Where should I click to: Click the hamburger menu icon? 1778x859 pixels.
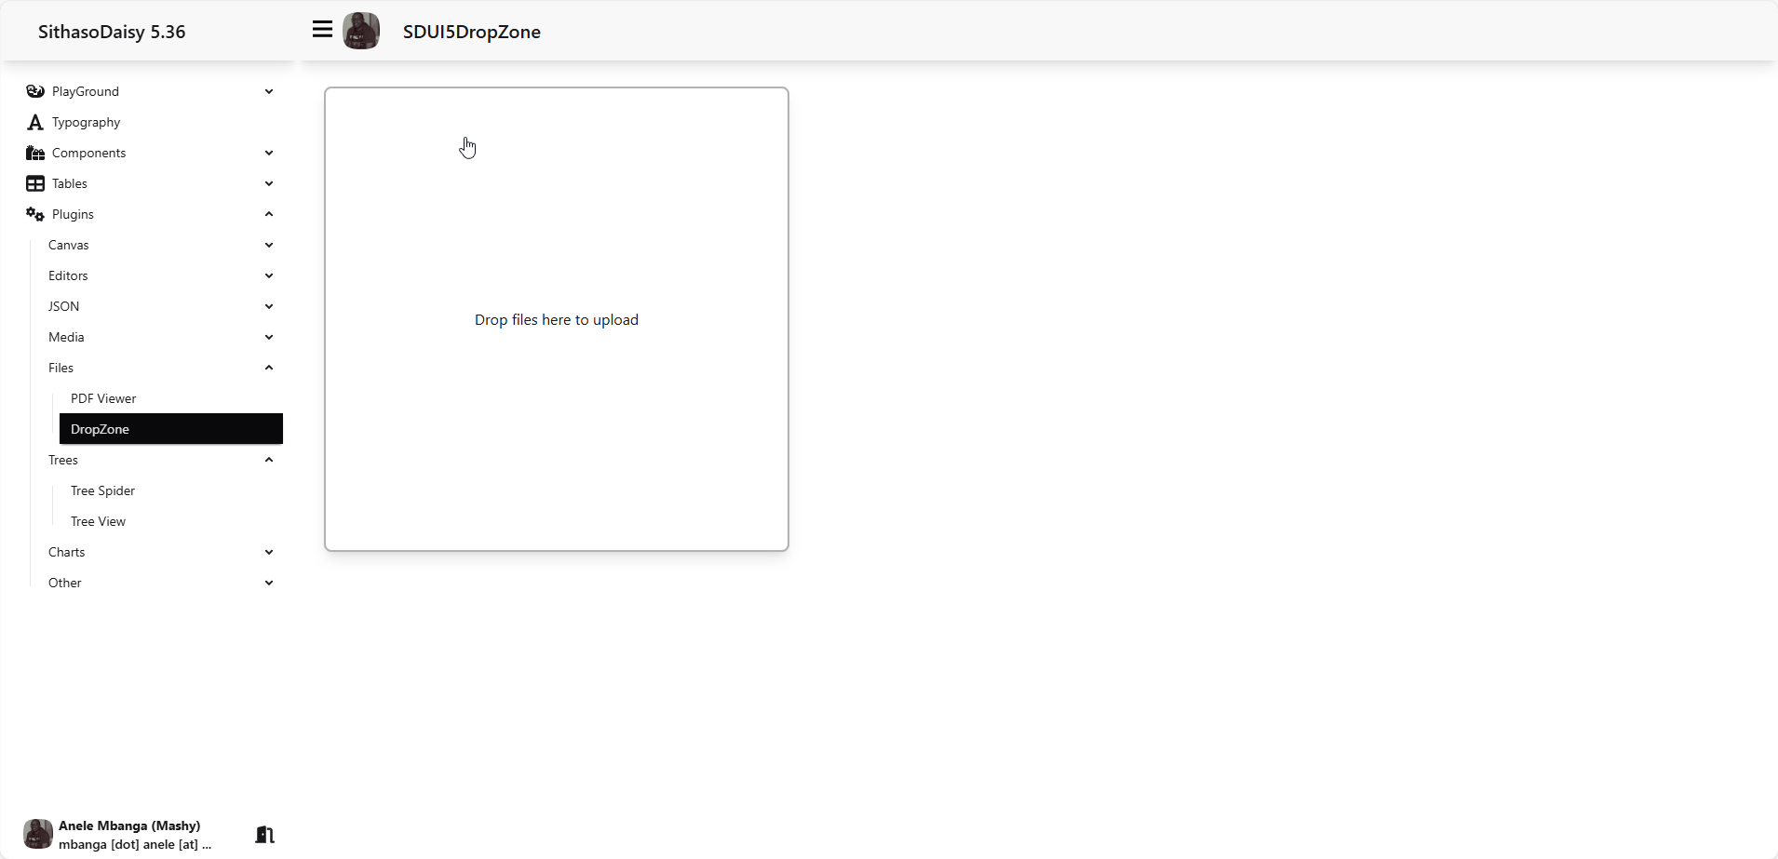coord(322,30)
